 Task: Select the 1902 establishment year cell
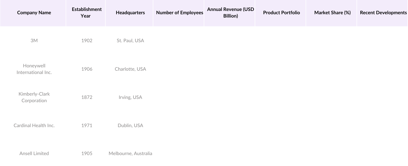[x=87, y=41]
